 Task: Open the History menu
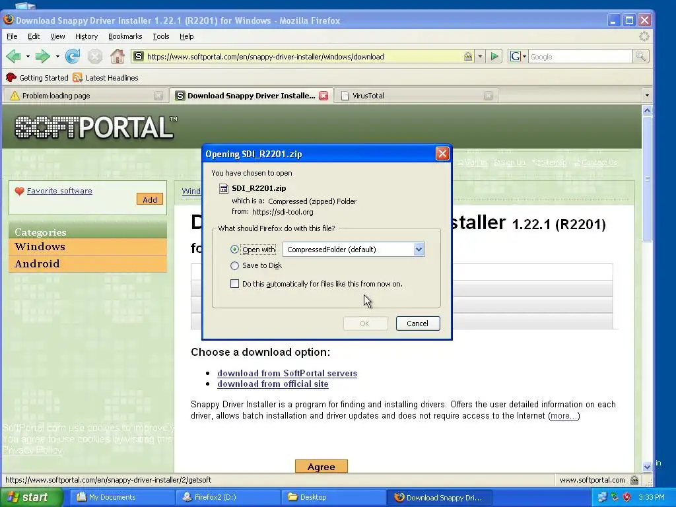[x=86, y=36]
